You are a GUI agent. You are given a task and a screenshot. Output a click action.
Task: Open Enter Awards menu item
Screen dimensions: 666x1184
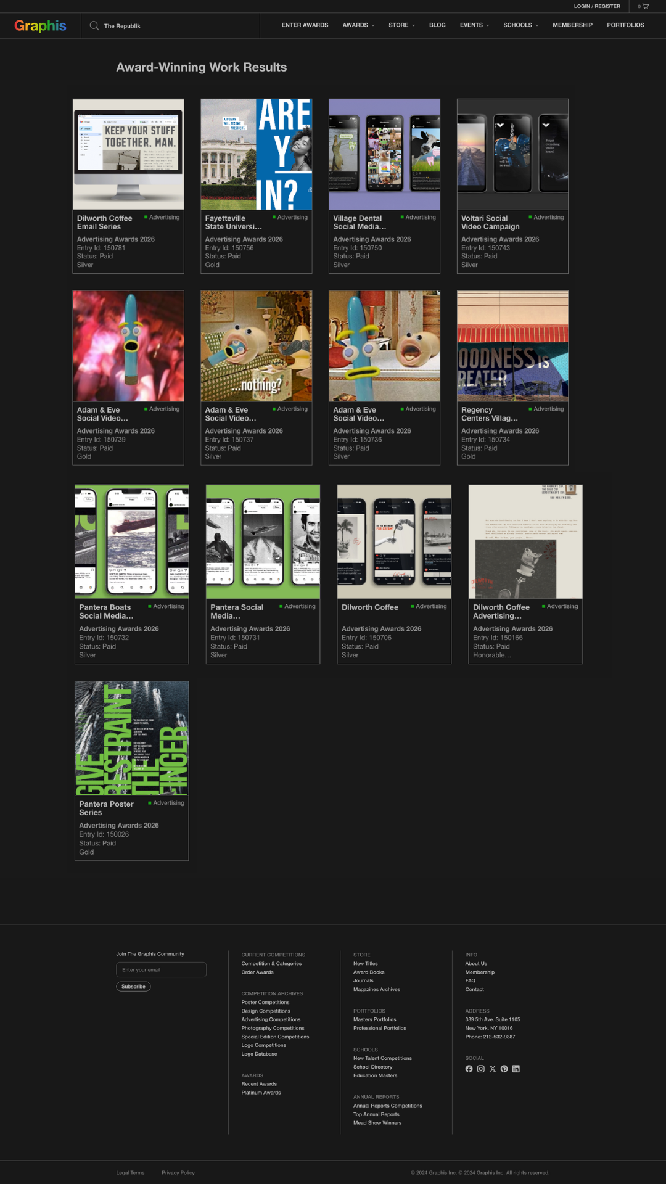click(x=305, y=25)
